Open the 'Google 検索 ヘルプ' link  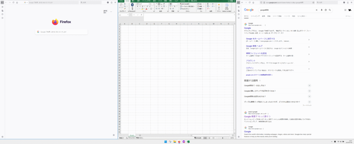254,46
